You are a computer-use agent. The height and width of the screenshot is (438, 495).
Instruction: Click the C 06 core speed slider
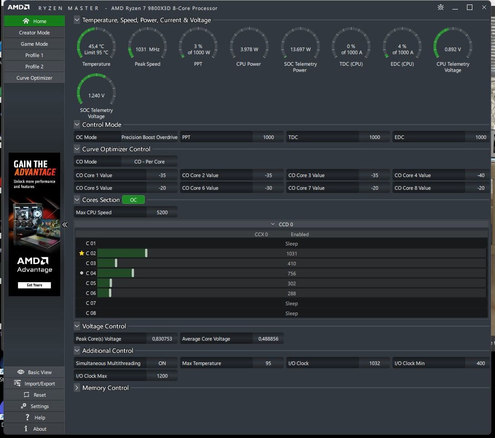coord(110,293)
